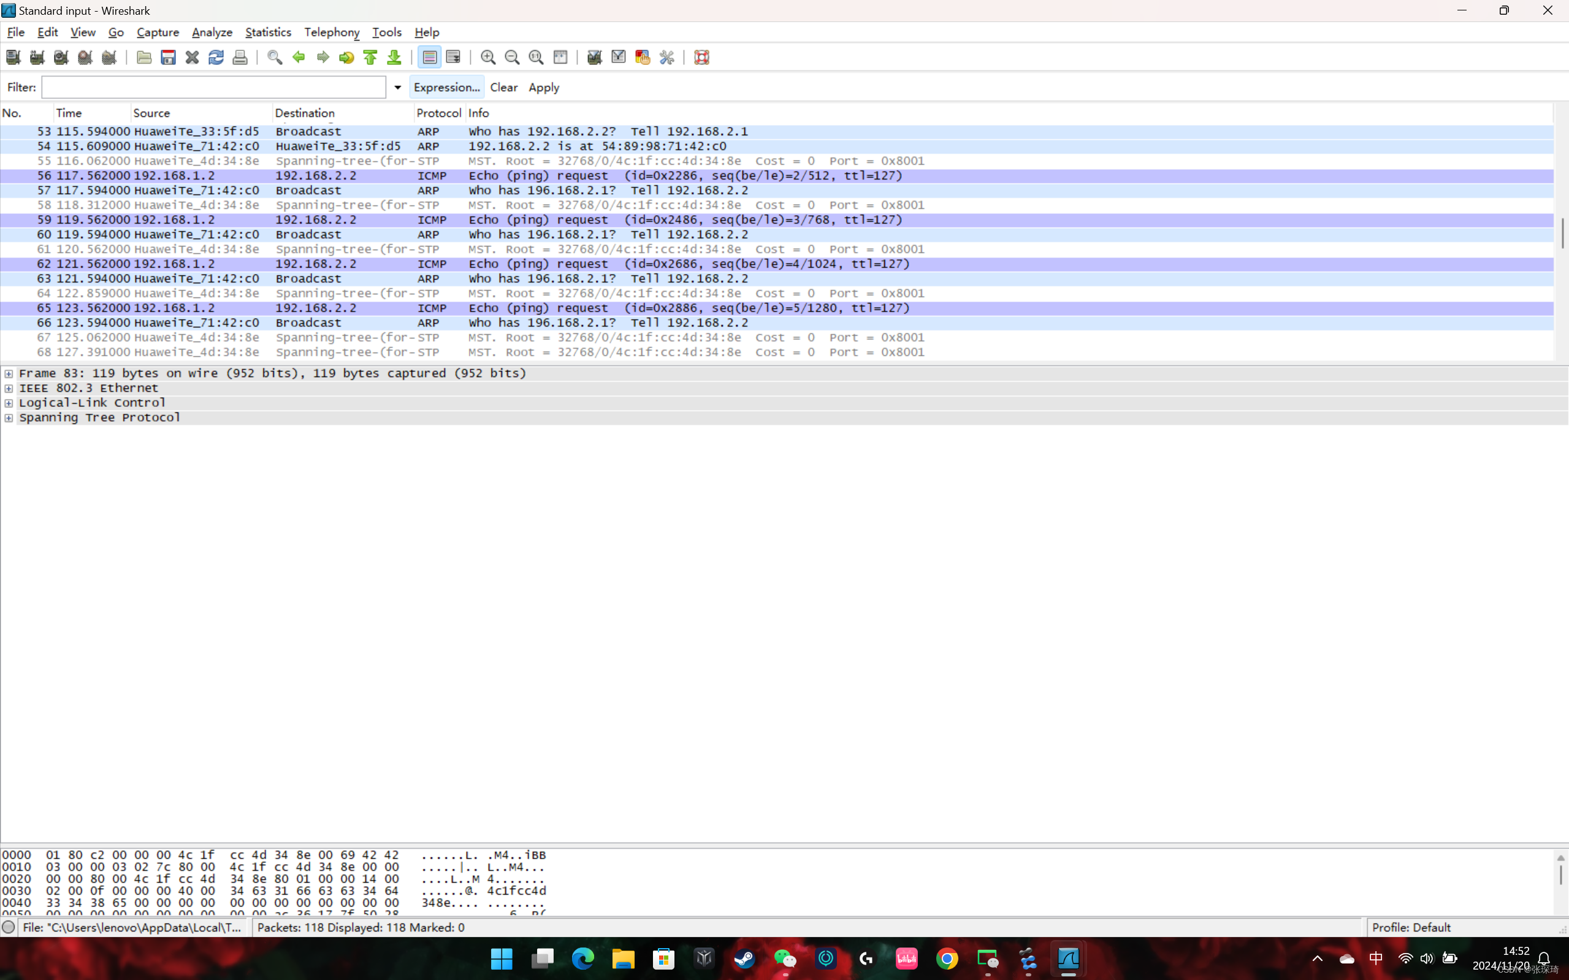Expand the Frame 83 tree node
The height and width of the screenshot is (980, 1569).
click(9, 373)
